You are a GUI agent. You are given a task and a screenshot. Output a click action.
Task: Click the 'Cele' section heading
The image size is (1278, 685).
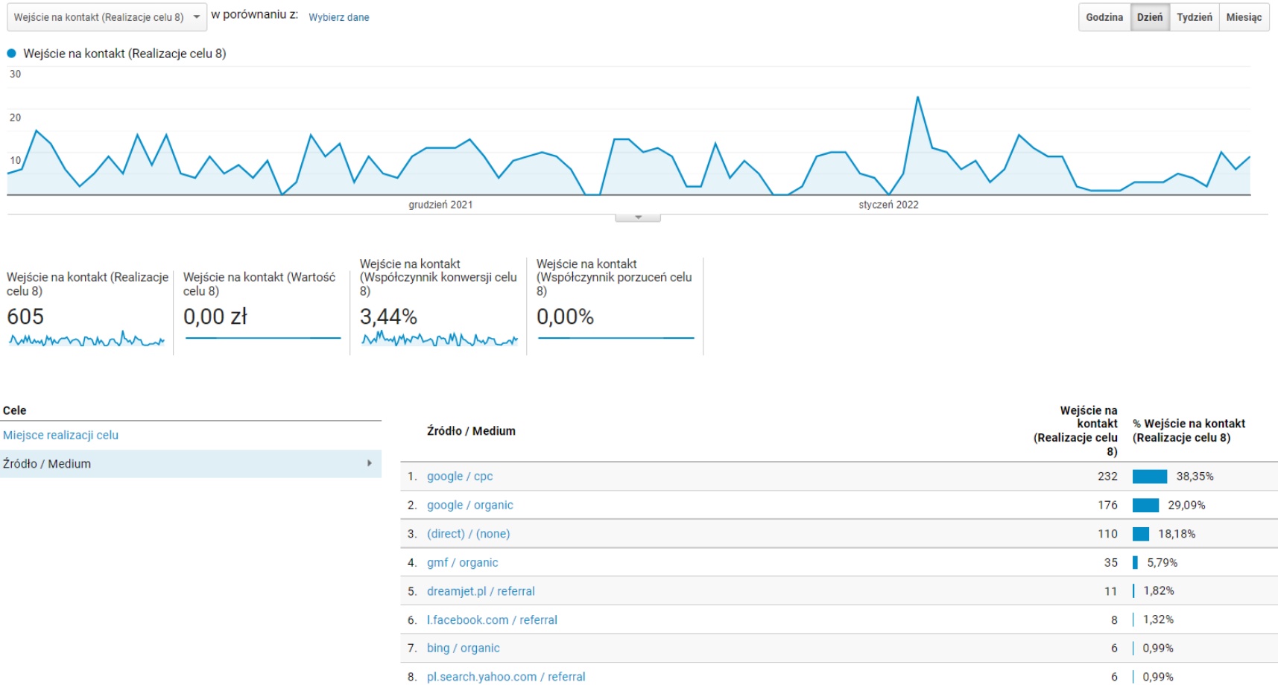point(14,410)
